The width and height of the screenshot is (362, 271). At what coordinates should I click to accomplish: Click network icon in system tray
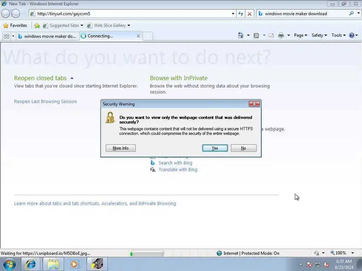318,265
